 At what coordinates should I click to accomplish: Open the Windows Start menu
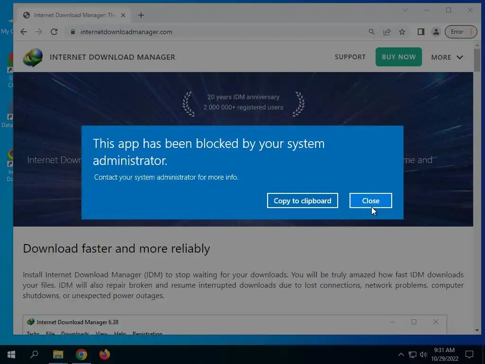(11, 355)
